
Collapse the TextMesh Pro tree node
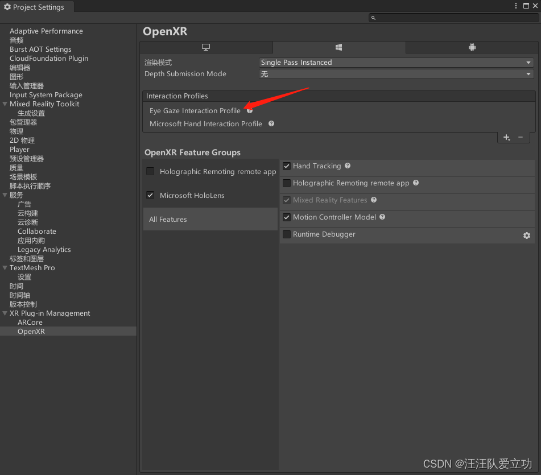click(x=5, y=268)
